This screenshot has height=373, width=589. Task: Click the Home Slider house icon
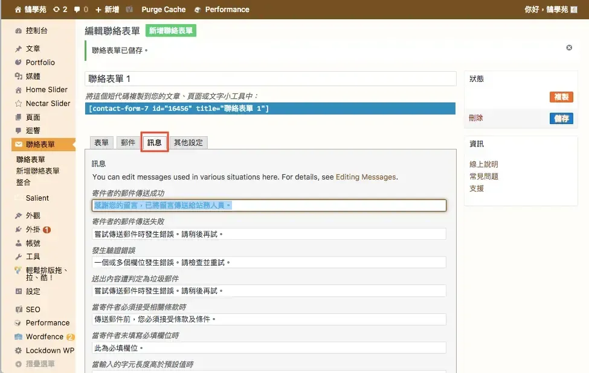[18, 90]
